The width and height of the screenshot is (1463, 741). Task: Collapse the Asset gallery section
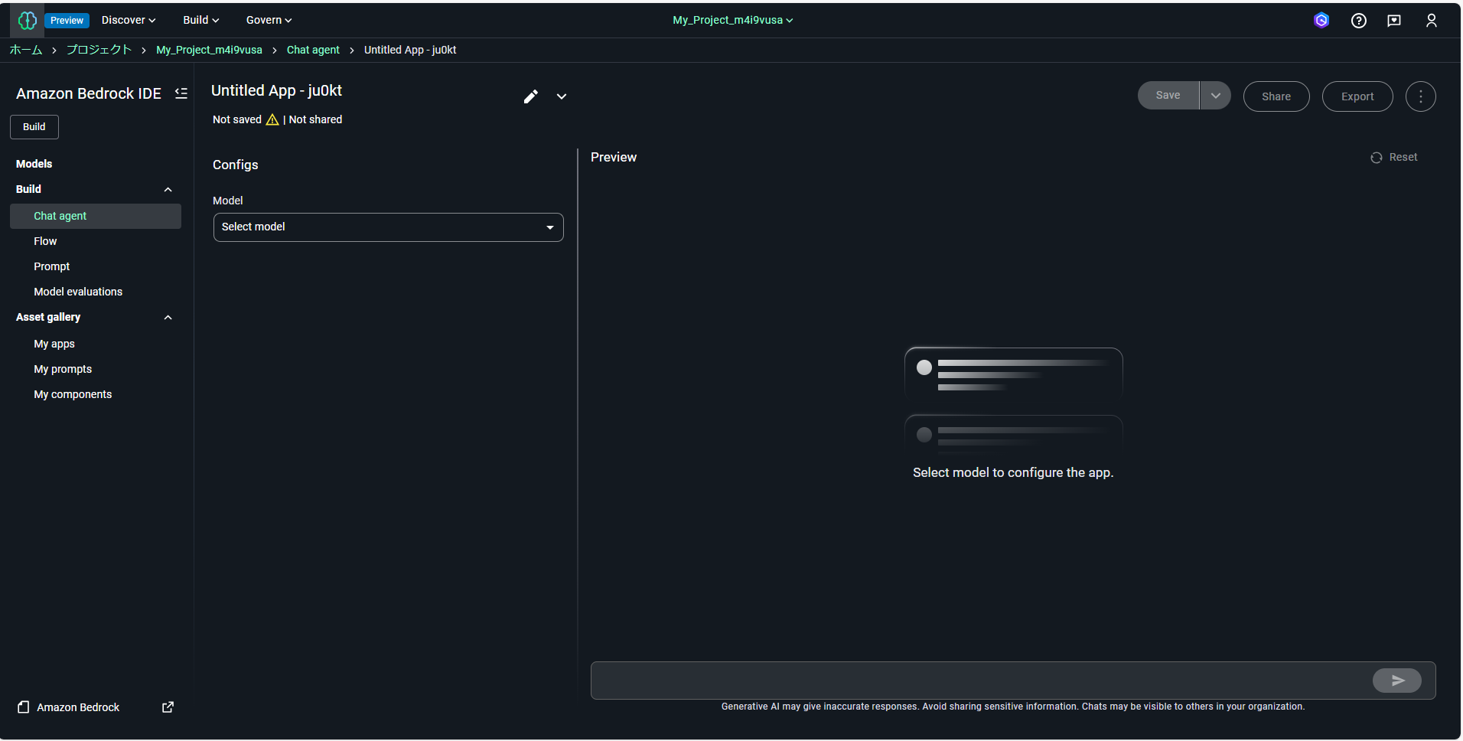(168, 318)
